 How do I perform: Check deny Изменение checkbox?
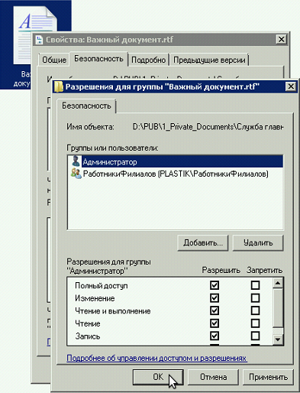255,298
